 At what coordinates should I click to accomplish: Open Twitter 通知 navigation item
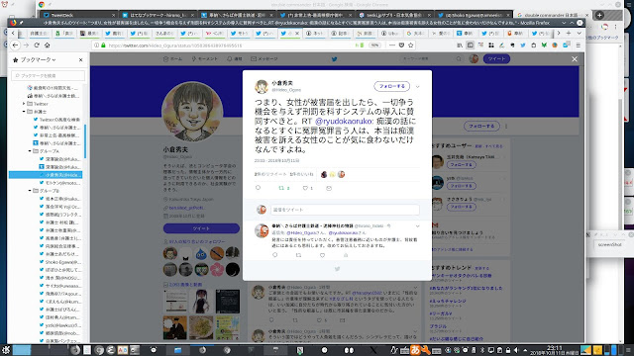point(235,59)
